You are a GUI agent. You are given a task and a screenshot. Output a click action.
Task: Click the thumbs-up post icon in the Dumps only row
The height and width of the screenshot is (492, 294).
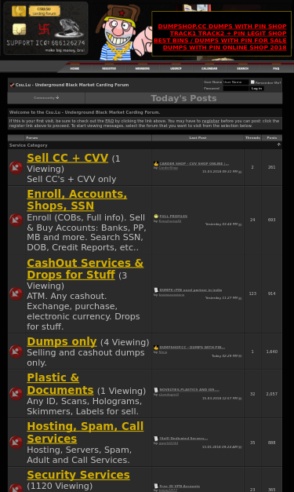tap(156, 348)
